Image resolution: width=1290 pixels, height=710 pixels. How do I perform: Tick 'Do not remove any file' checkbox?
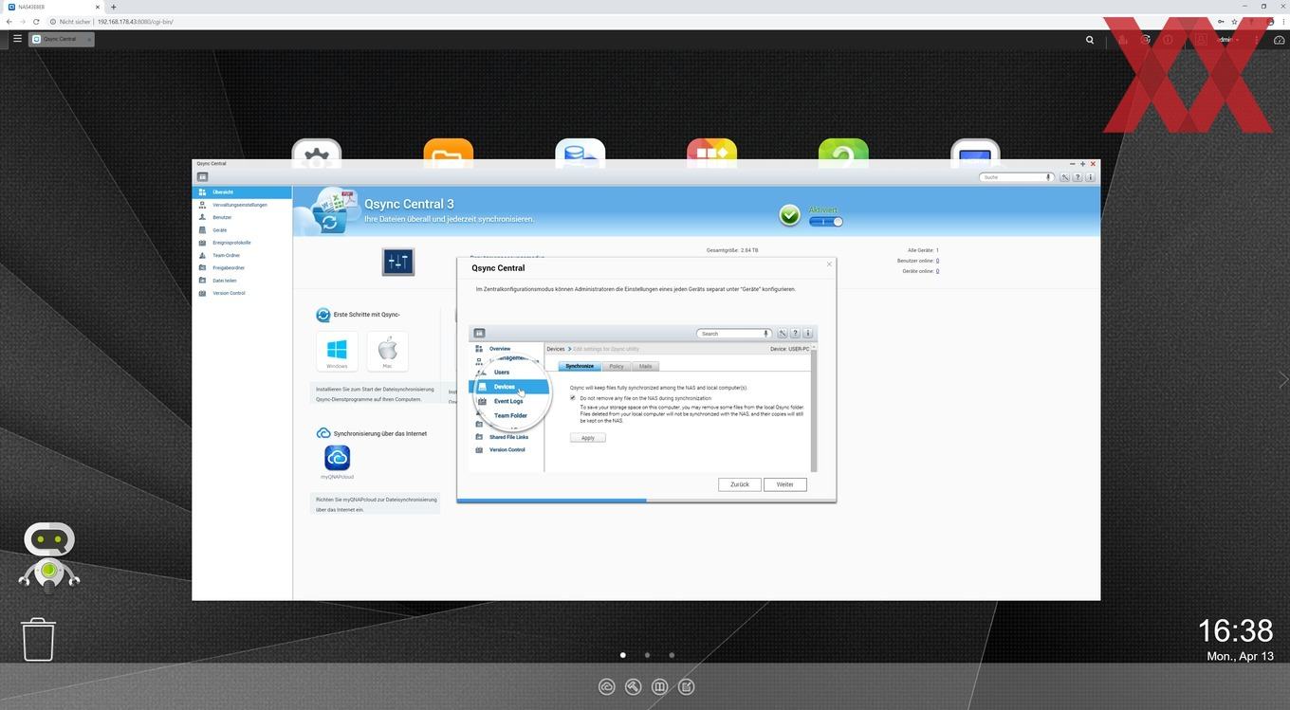573,398
